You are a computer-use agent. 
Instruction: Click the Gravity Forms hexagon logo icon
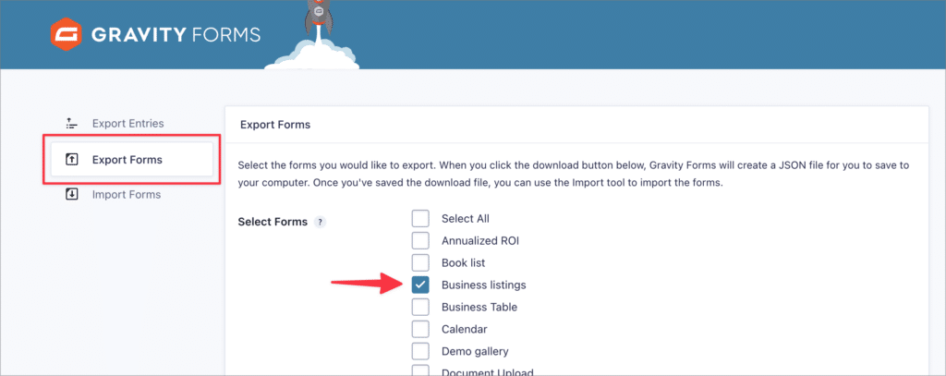(x=66, y=34)
